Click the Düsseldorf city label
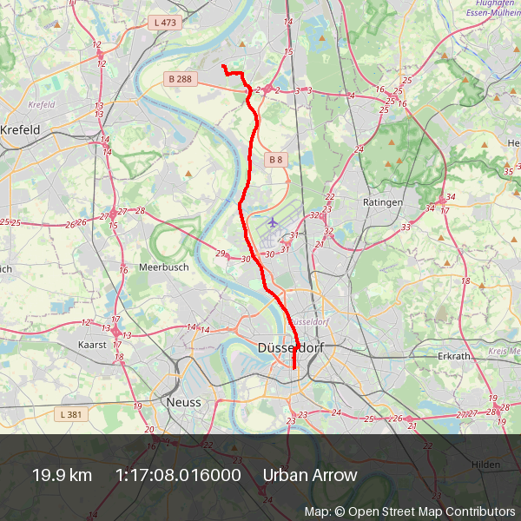 tap(291, 348)
